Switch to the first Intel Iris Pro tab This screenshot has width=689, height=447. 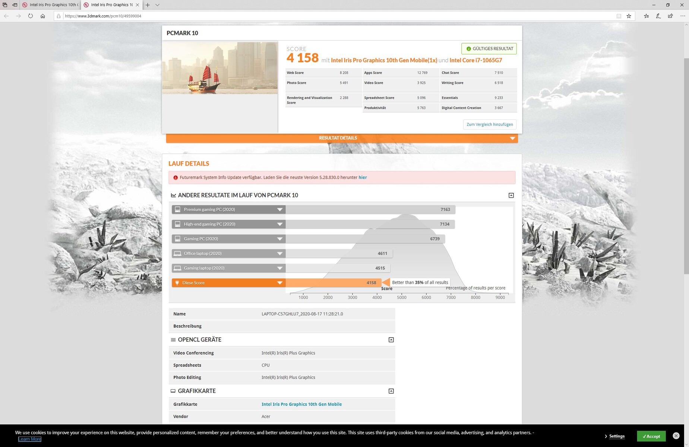coord(50,5)
